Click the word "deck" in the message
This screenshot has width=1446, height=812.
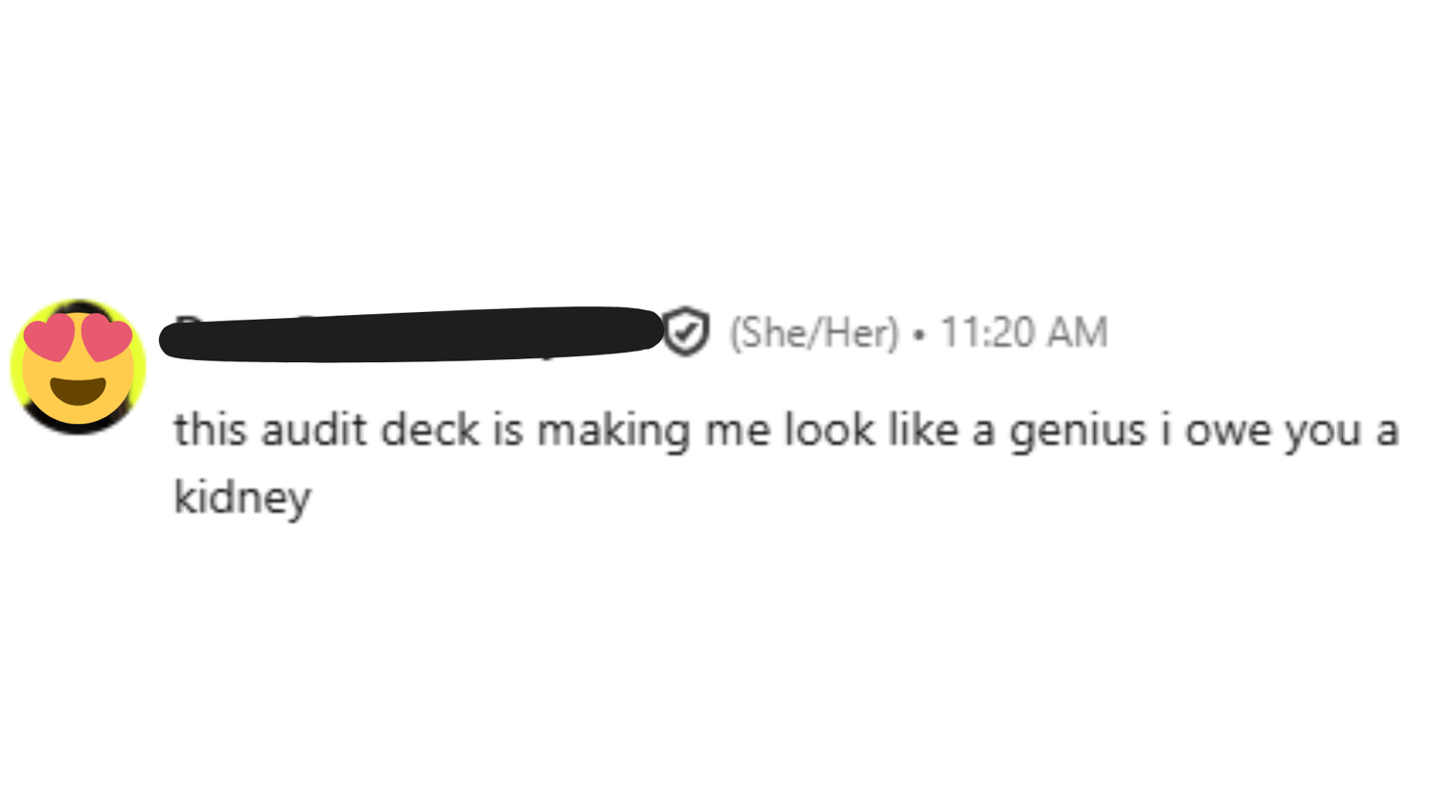[430, 430]
